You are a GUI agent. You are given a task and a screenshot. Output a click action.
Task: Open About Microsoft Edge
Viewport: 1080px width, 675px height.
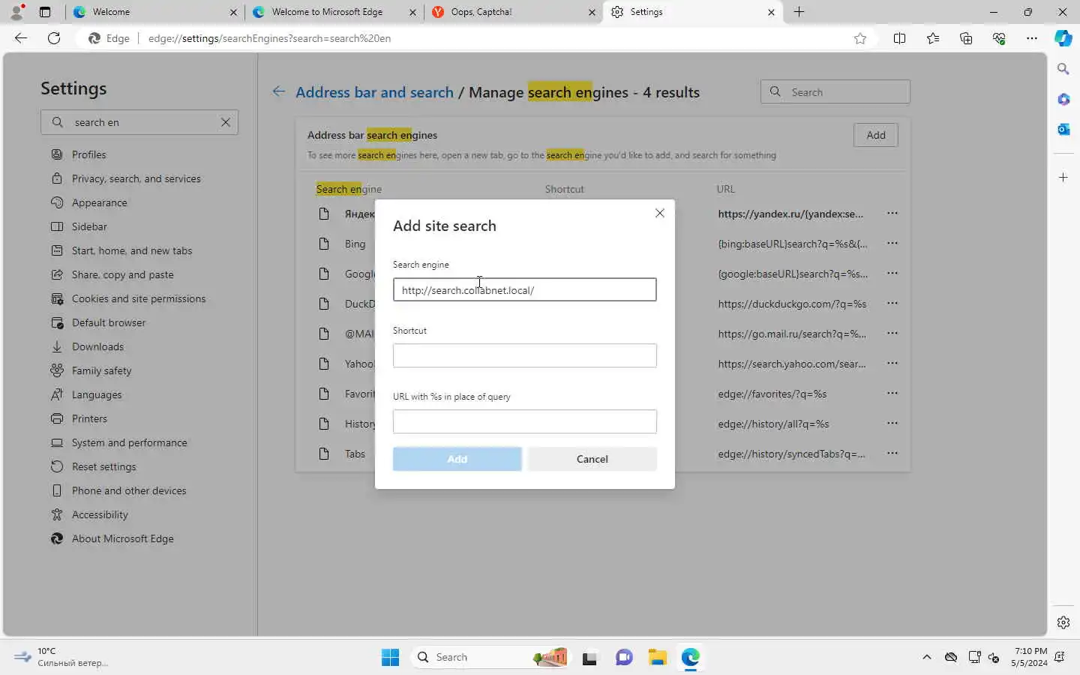point(122,538)
